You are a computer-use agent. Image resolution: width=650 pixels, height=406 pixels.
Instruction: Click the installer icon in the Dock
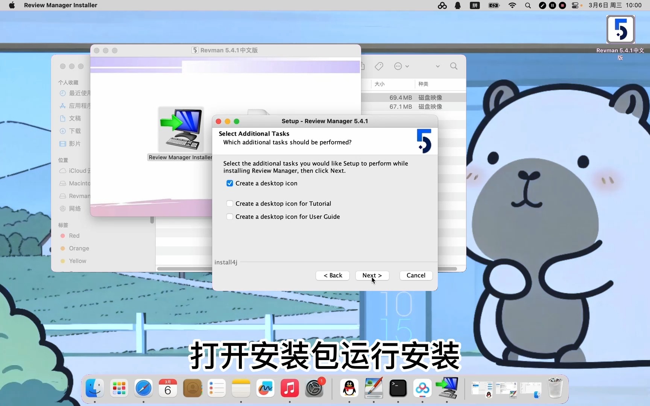click(x=447, y=388)
